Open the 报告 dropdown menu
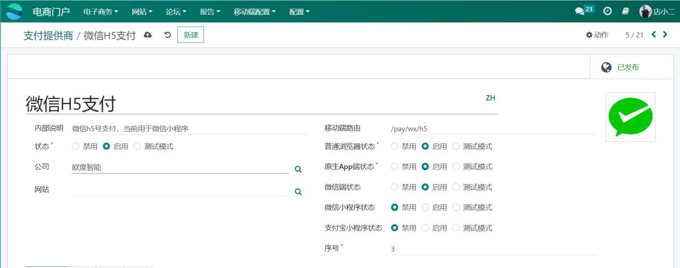 (210, 11)
